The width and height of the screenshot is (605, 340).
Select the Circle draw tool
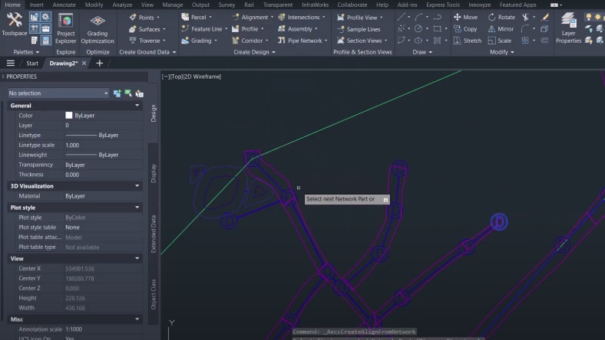[x=418, y=28]
